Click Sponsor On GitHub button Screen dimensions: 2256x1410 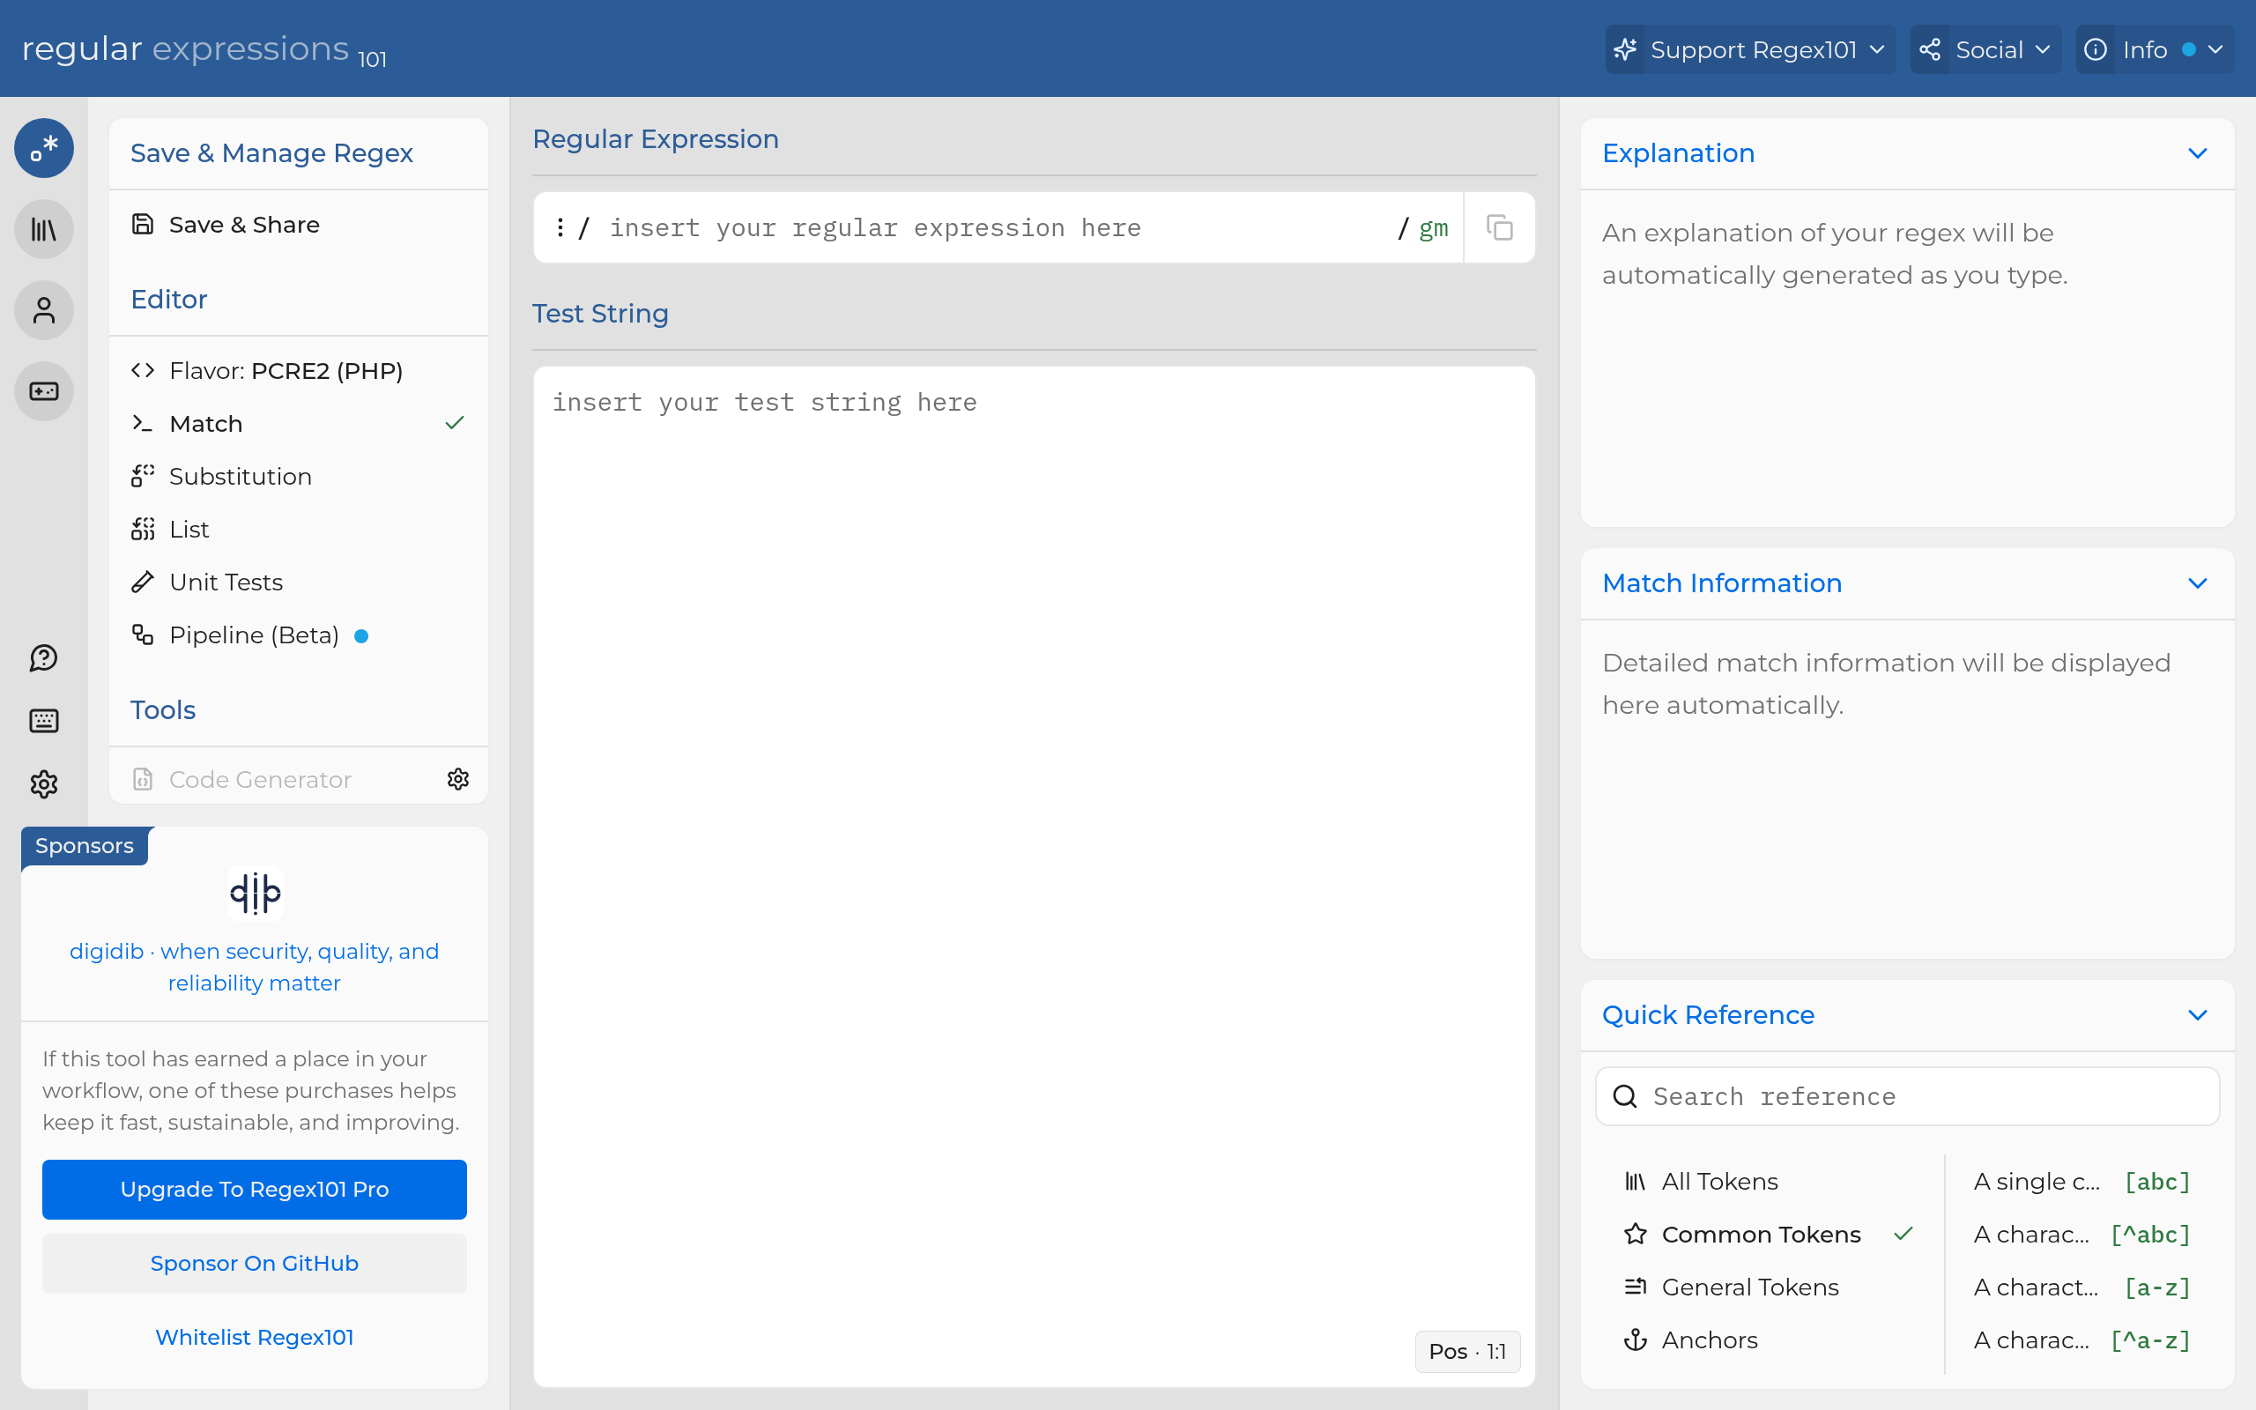[x=255, y=1263]
